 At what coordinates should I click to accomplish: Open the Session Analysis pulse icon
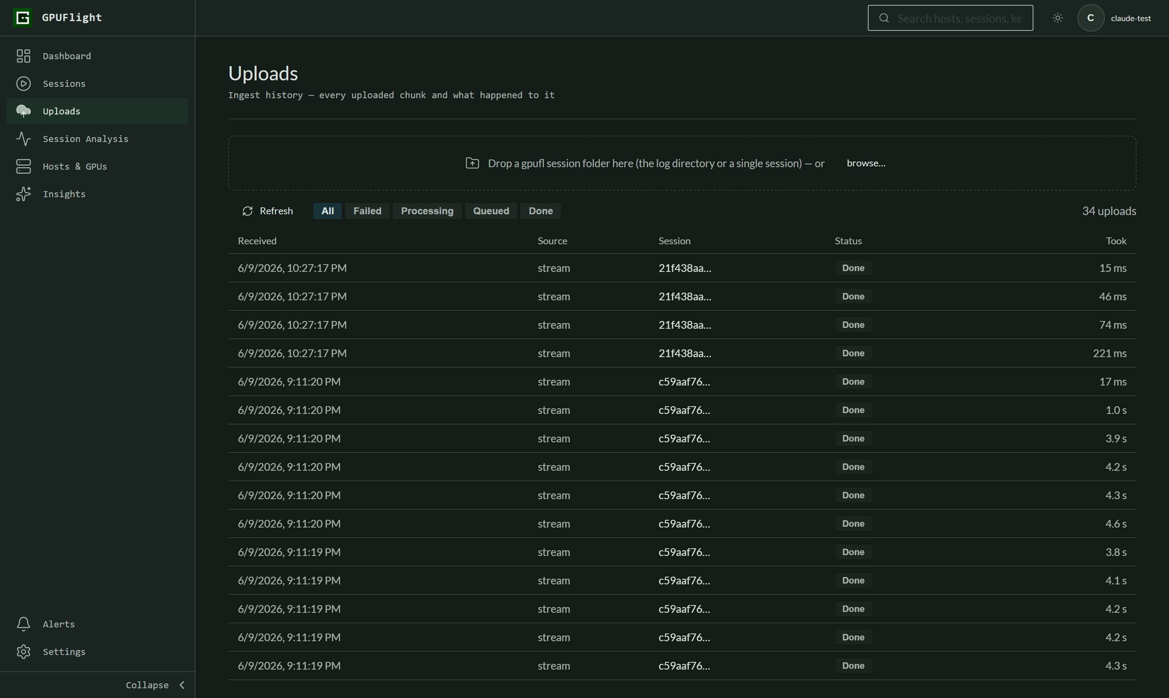click(24, 139)
